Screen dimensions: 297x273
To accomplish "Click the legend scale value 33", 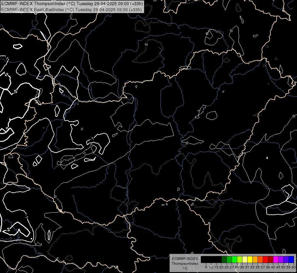I will pos(252,267).
